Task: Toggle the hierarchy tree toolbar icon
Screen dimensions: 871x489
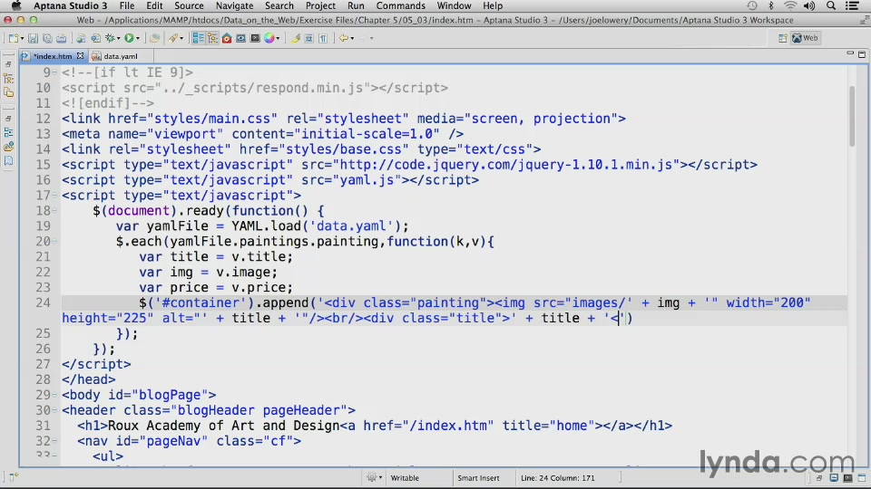Action: point(212,38)
